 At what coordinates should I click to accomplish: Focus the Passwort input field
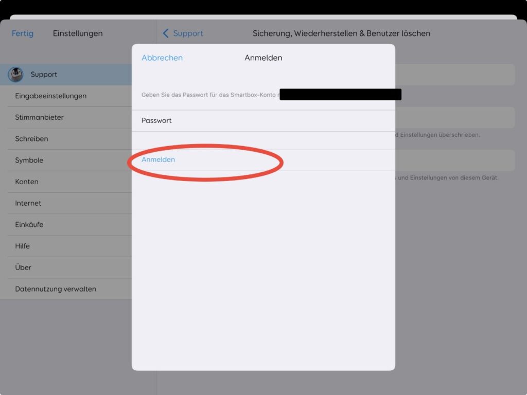tap(263, 121)
